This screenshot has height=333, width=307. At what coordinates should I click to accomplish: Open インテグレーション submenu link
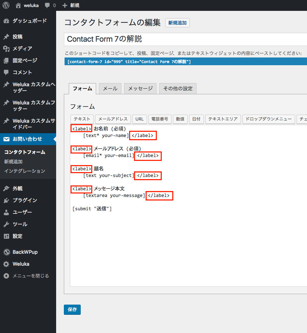[x=25, y=171]
